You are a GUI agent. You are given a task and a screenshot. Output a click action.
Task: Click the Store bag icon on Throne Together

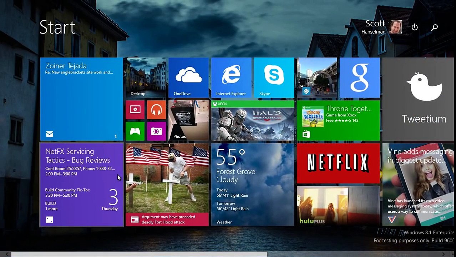(x=306, y=134)
